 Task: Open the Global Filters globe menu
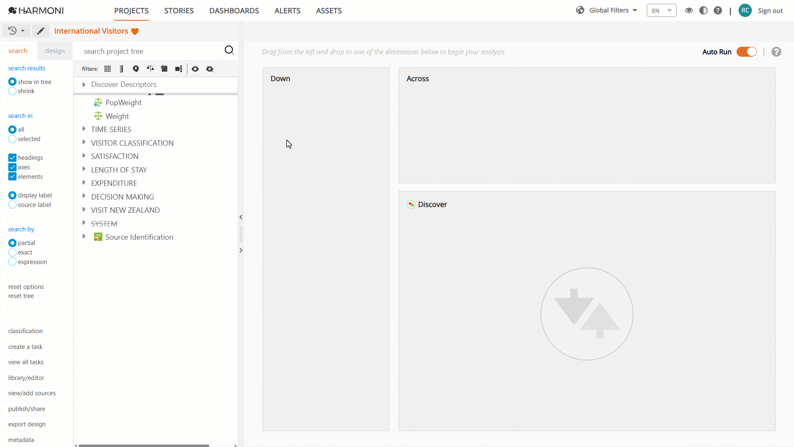point(606,10)
